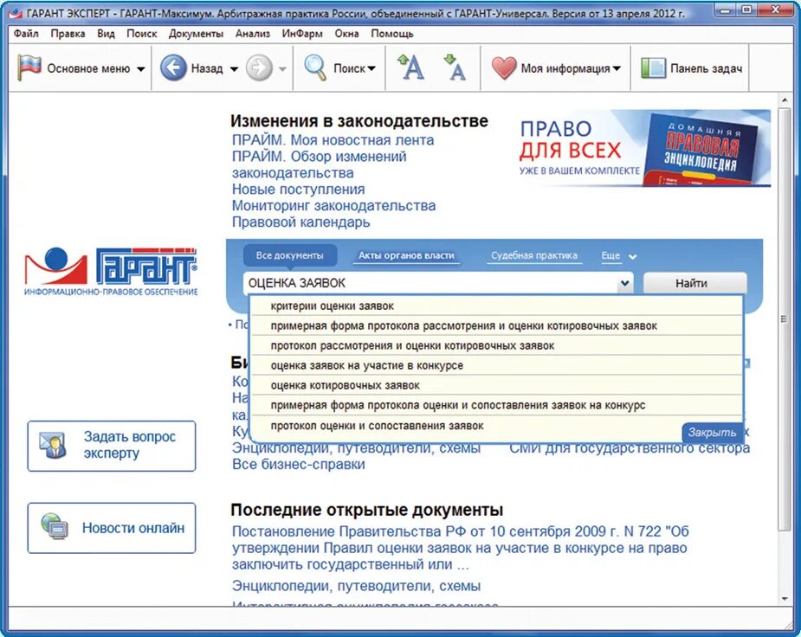This screenshot has width=801, height=637.
Task: Open the Поиск toolbar dropdown arrow
Action: 371,68
